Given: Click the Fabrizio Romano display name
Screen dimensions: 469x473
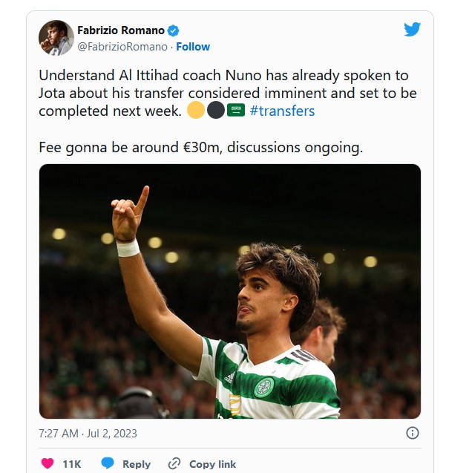Looking at the screenshot, I should (121, 30).
